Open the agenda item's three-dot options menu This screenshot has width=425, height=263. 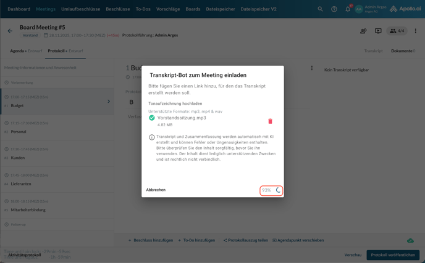pos(311,68)
